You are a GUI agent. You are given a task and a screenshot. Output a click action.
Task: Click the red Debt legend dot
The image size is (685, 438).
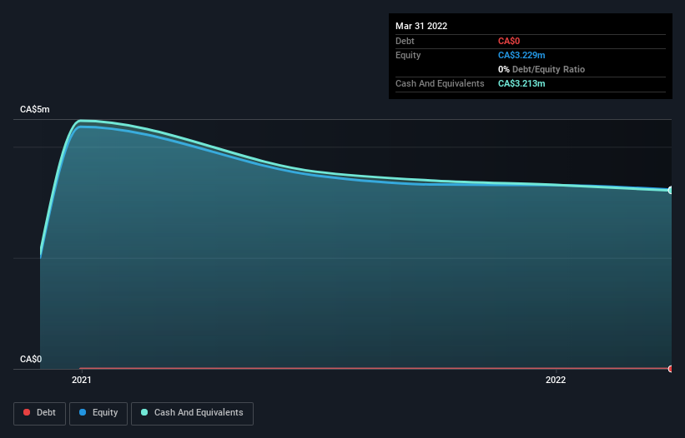point(27,412)
